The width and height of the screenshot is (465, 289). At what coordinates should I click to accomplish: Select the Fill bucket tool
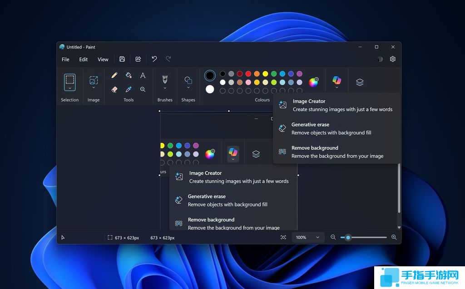129,75
